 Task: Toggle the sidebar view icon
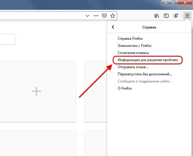point(166,16)
